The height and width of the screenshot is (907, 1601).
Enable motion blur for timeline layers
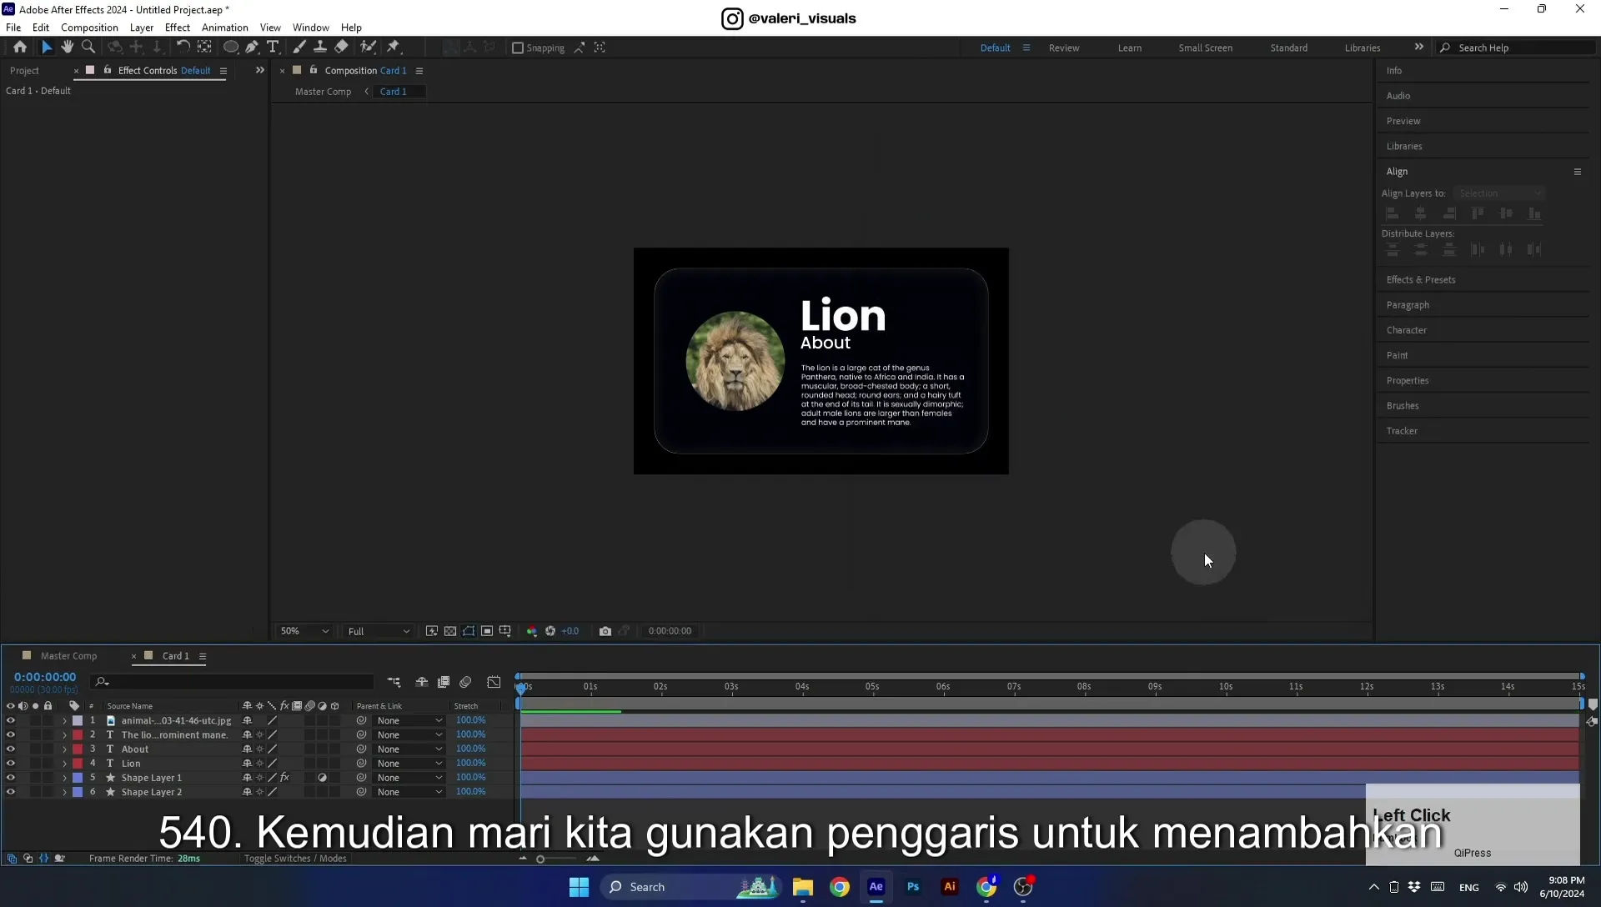pos(465,682)
